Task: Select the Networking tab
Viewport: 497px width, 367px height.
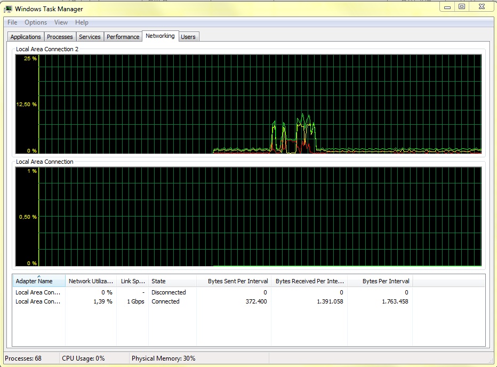Action: click(160, 36)
